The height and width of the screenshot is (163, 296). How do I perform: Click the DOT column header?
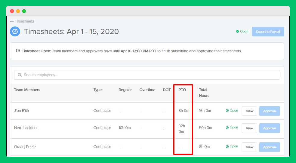(167, 90)
